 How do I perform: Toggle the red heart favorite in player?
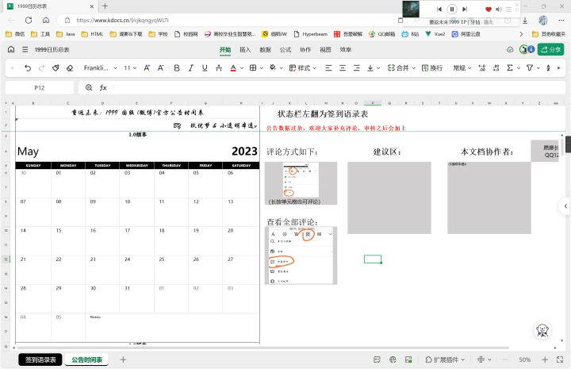click(489, 9)
